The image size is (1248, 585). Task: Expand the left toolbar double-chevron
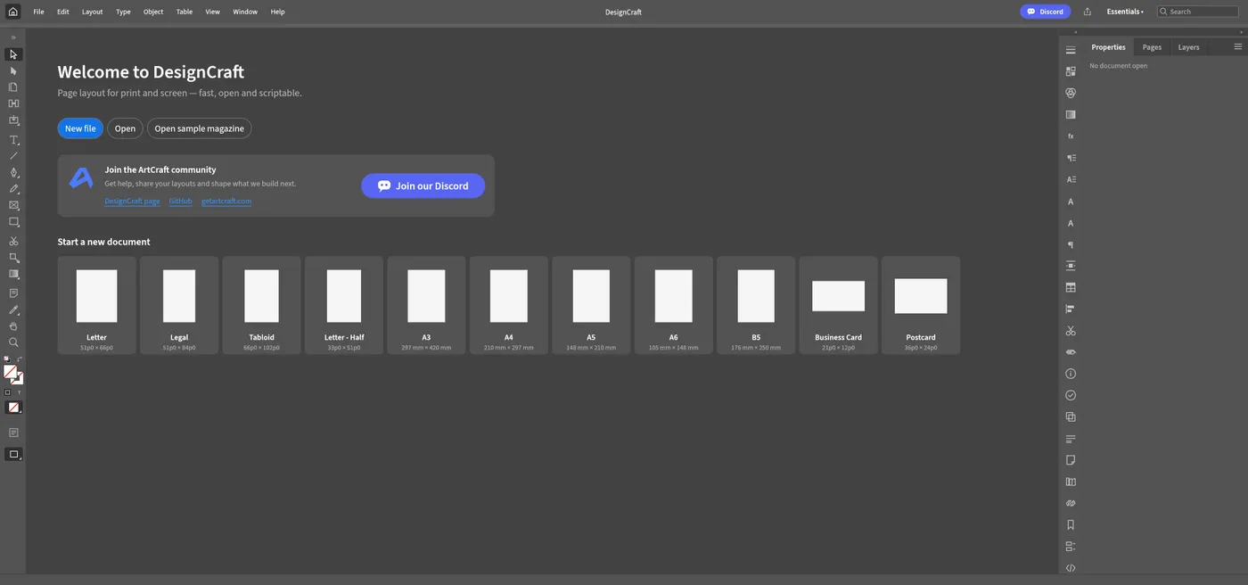pyautogui.click(x=13, y=37)
